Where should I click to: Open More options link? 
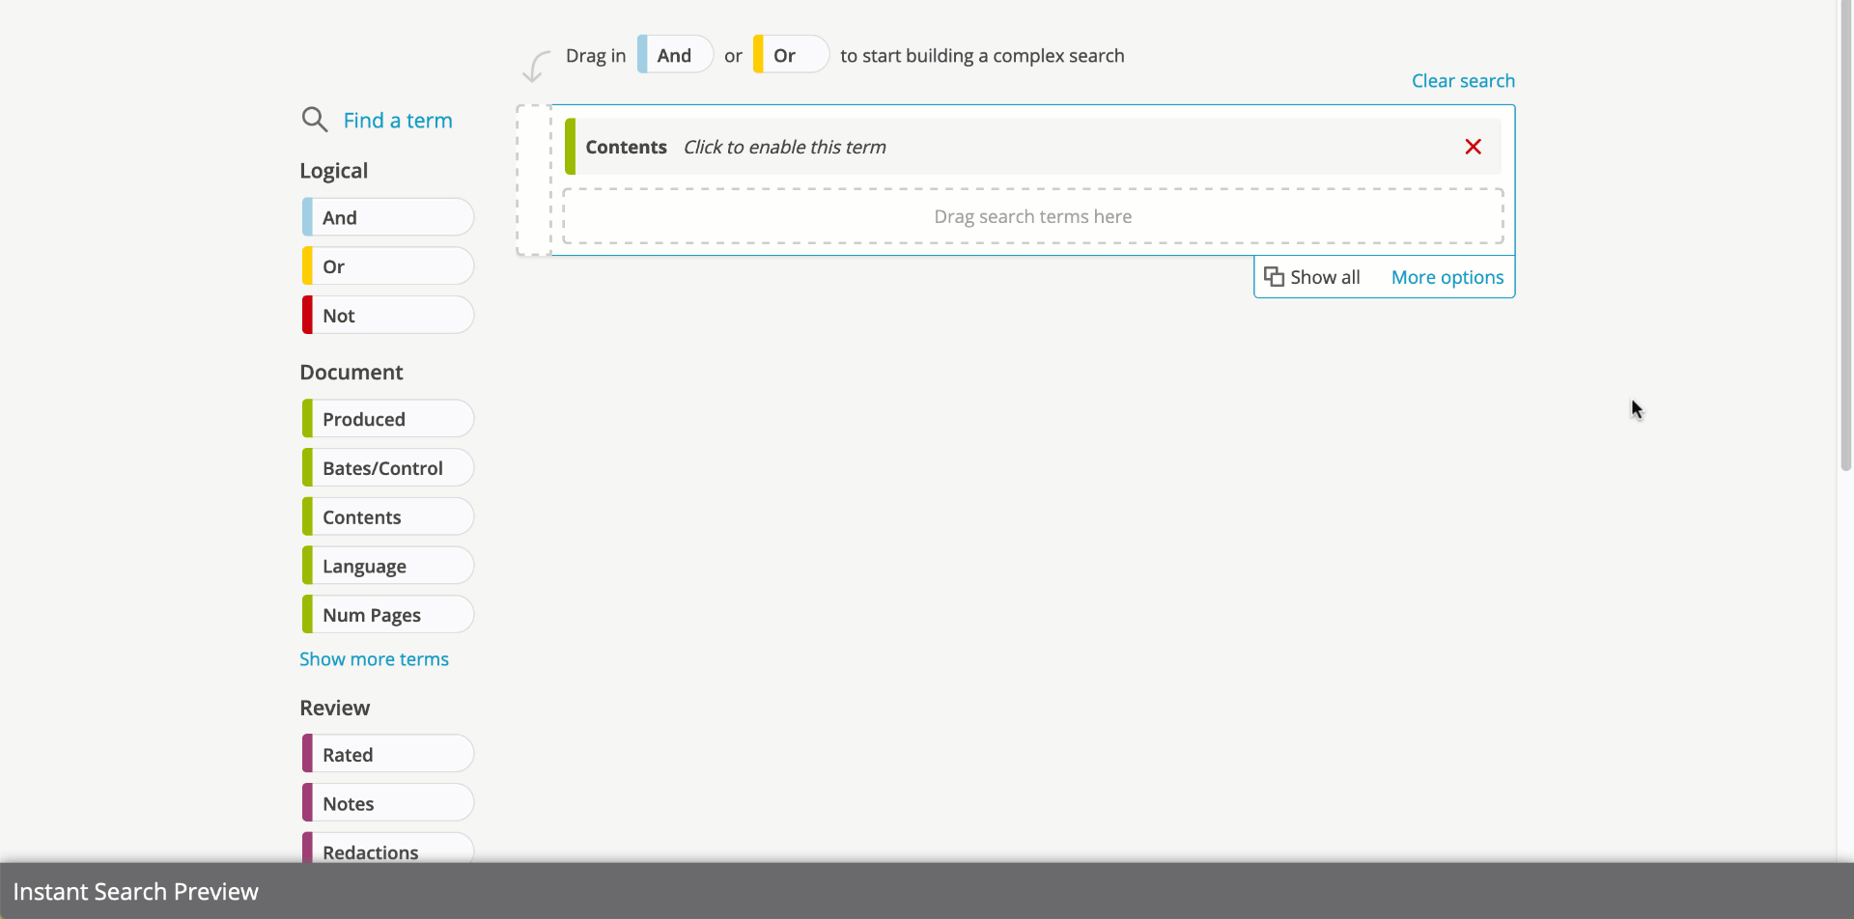tap(1447, 278)
